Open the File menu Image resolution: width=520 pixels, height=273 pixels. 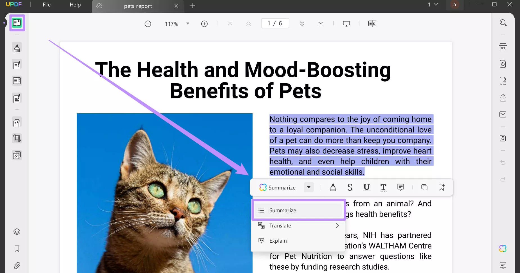(47, 5)
